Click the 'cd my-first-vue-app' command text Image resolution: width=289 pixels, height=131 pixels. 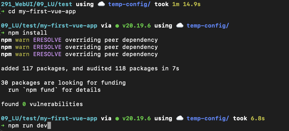[42, 12]
